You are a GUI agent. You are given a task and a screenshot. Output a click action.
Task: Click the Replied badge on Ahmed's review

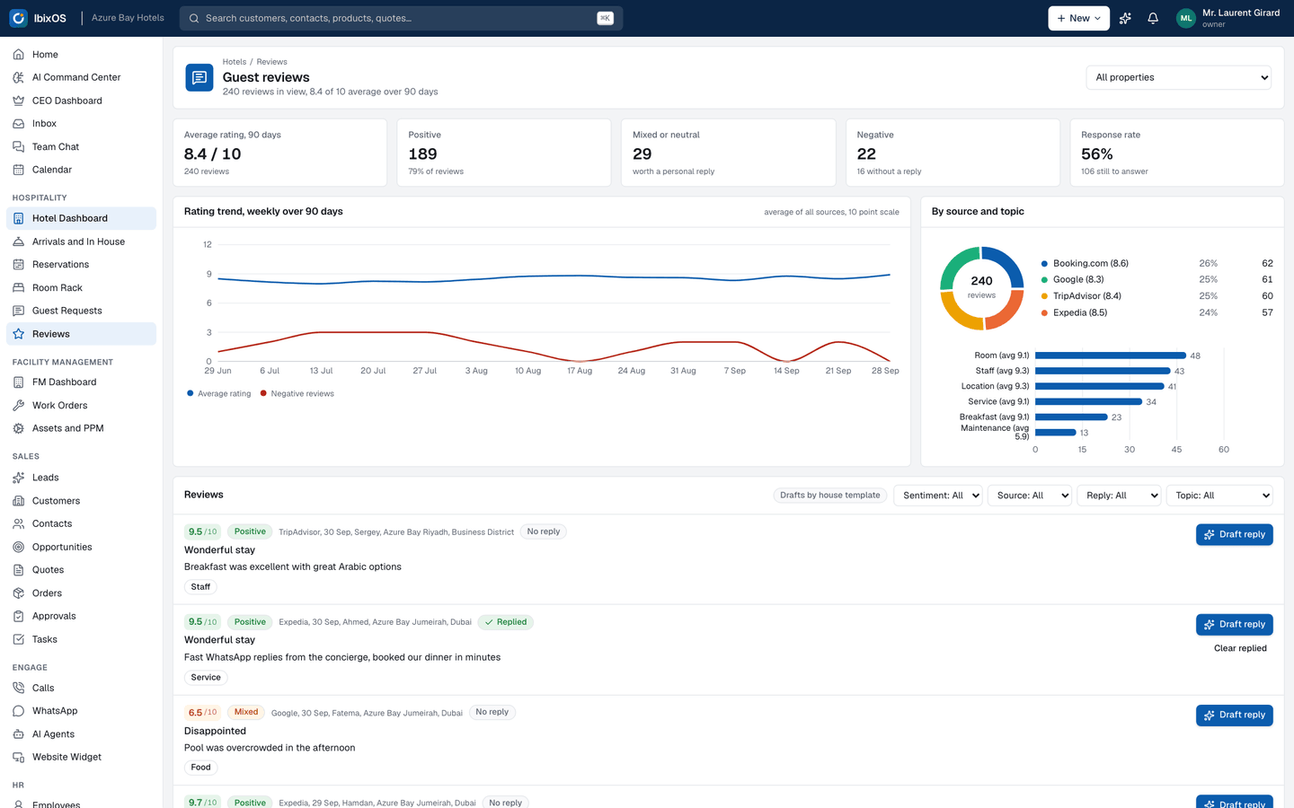[x=506, y=622]
